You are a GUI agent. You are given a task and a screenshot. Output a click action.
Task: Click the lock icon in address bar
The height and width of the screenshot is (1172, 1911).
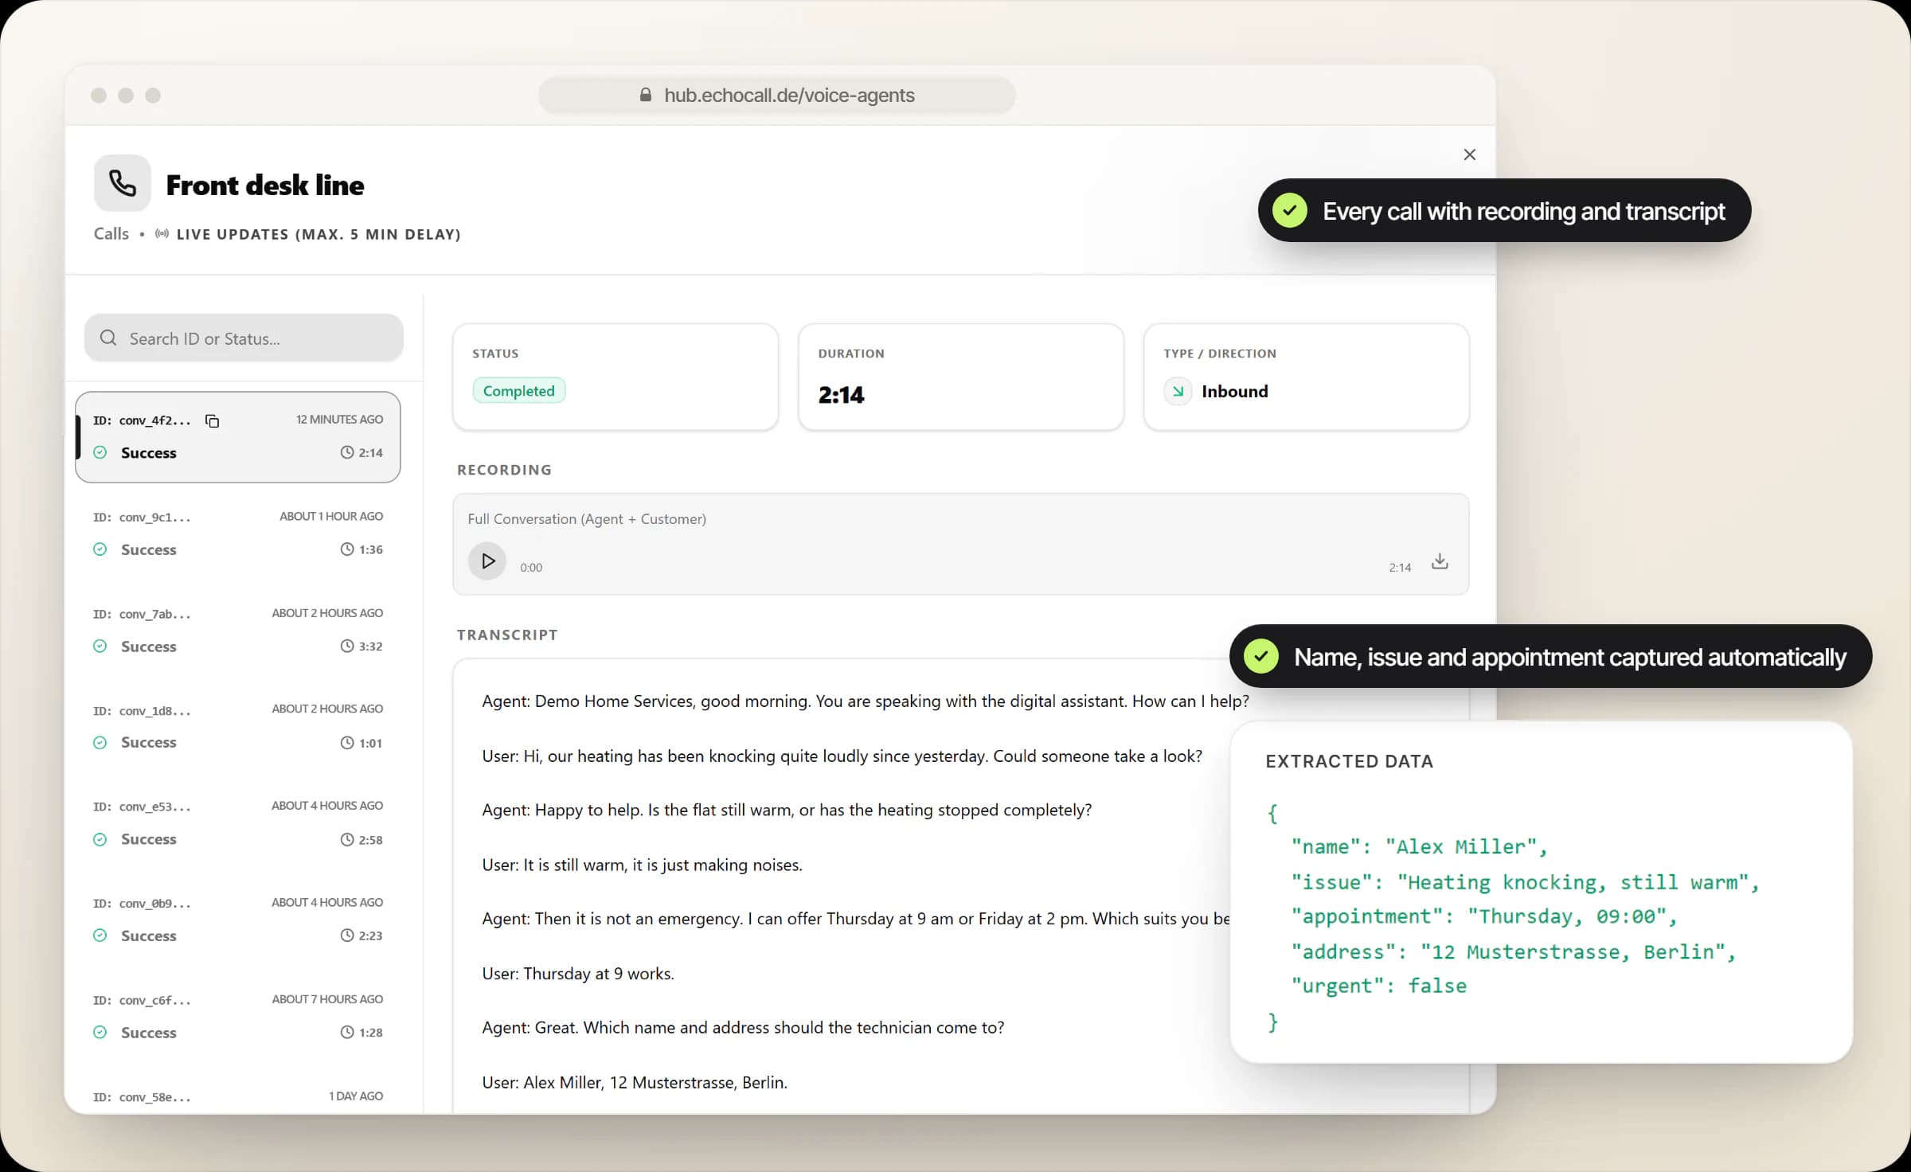(x=646, y=96)
